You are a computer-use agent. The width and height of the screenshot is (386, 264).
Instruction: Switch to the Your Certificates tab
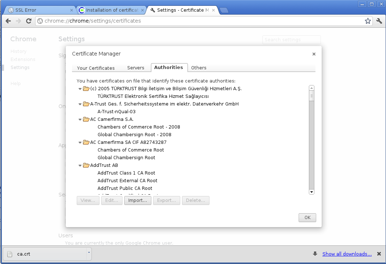96,68
